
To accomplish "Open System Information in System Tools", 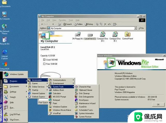I will point(87,113).
